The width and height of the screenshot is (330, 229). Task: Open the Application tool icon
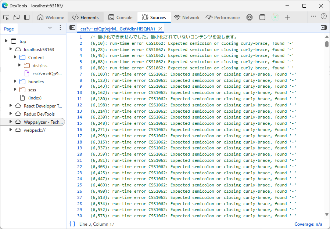(262, 17)
